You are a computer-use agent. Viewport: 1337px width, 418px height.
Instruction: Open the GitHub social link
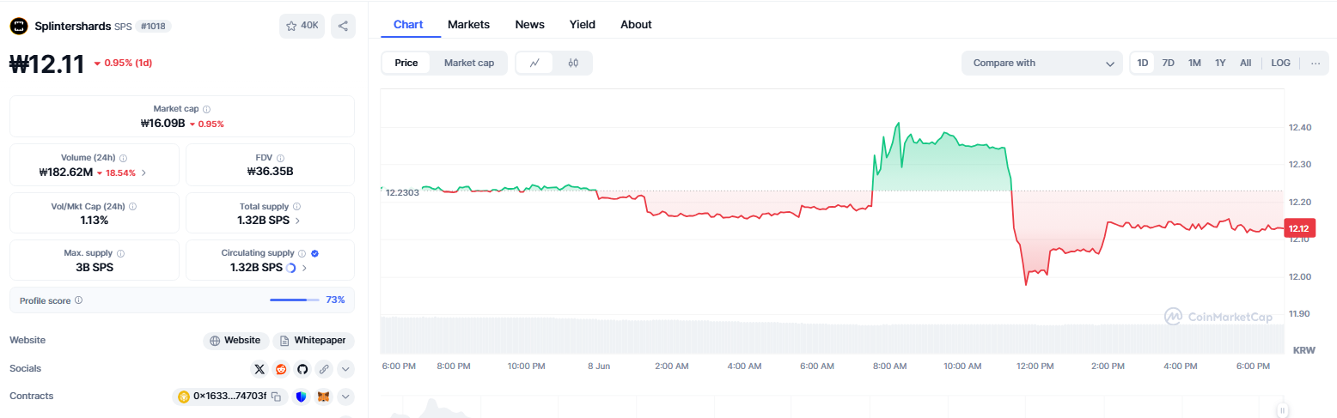pos(302,369)
